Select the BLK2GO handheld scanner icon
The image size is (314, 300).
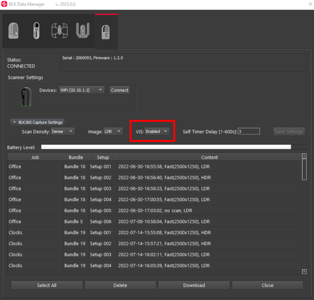36,31
